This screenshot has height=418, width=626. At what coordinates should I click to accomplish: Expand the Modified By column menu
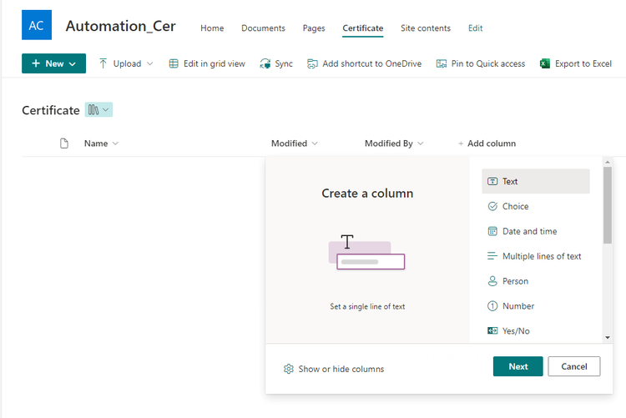coord(421,144)
